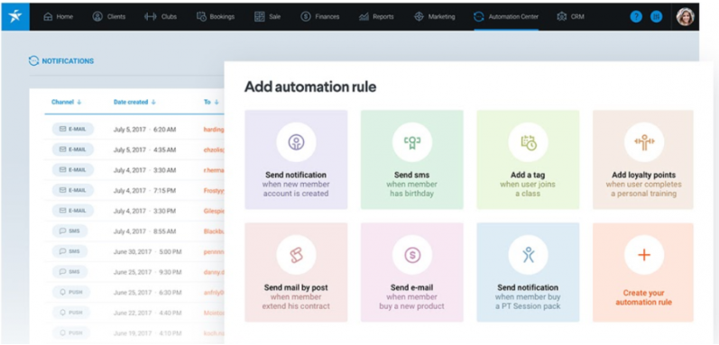Image resolution: width=719 pixels, height=345 pixels.
Task: Sort by the Channel column
Action: [66, 102]
